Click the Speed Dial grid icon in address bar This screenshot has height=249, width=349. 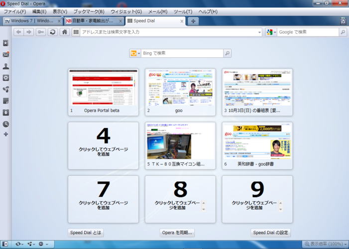pos(76,32)
